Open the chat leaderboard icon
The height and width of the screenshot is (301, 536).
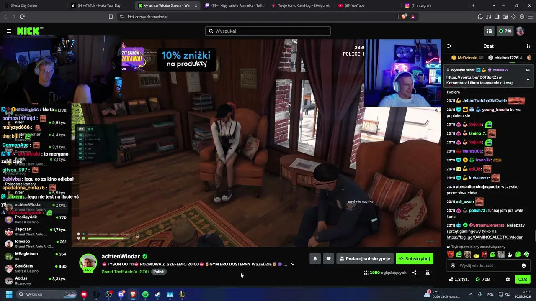[528, 46]
